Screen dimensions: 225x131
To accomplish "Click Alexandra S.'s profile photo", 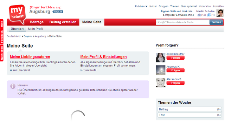I will (161, 82).
